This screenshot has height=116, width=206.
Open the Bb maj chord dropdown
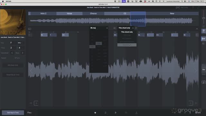(99, 28)
